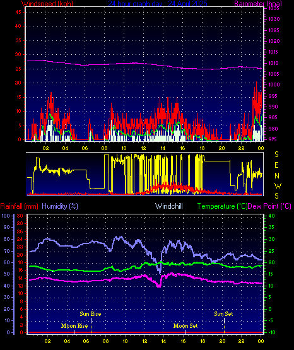Image resolution: width=294 pixels, height=350 pixels.
Task: Click the Temperature (°C) legend label
Action: (222, 206)
